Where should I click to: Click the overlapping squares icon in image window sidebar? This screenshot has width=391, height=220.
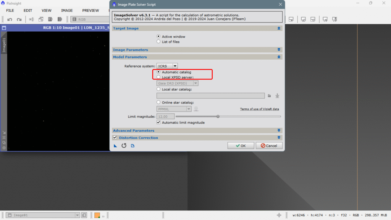pyautogui.click(x=4, y=143)
